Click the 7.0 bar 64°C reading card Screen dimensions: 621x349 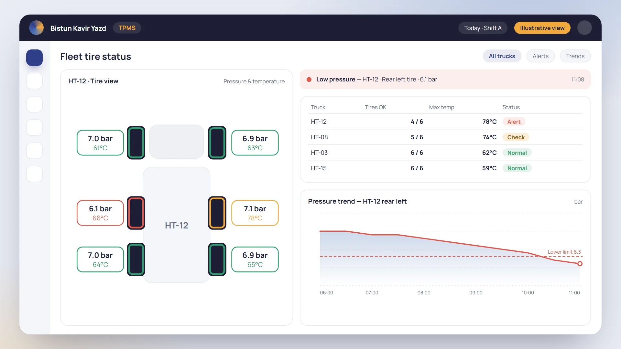coord(100,259)
